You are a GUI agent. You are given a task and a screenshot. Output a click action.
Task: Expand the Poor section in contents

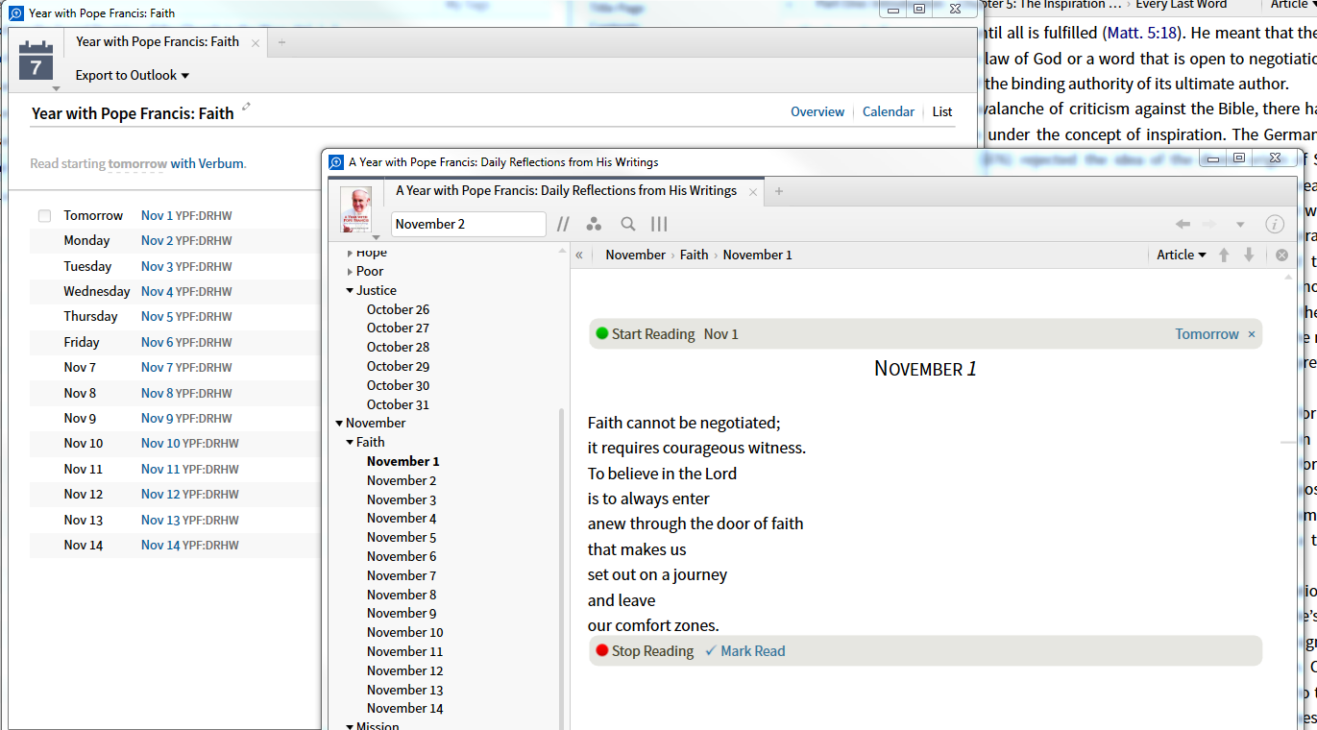(x=350, y=272)
